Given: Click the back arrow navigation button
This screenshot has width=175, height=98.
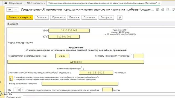Looking at the screenshot, I should tap(10, 10).
